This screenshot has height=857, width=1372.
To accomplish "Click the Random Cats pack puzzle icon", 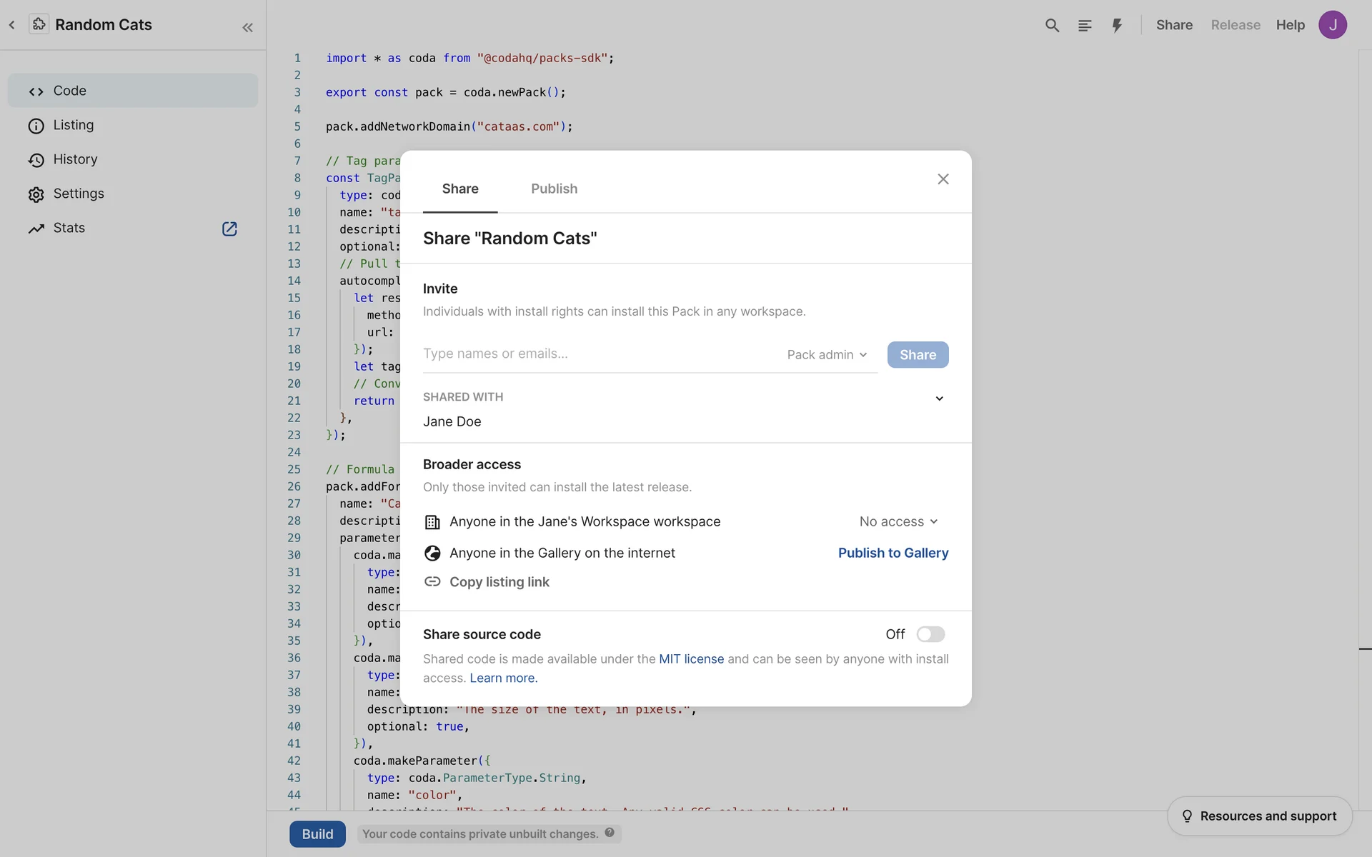I will point(39,24).
